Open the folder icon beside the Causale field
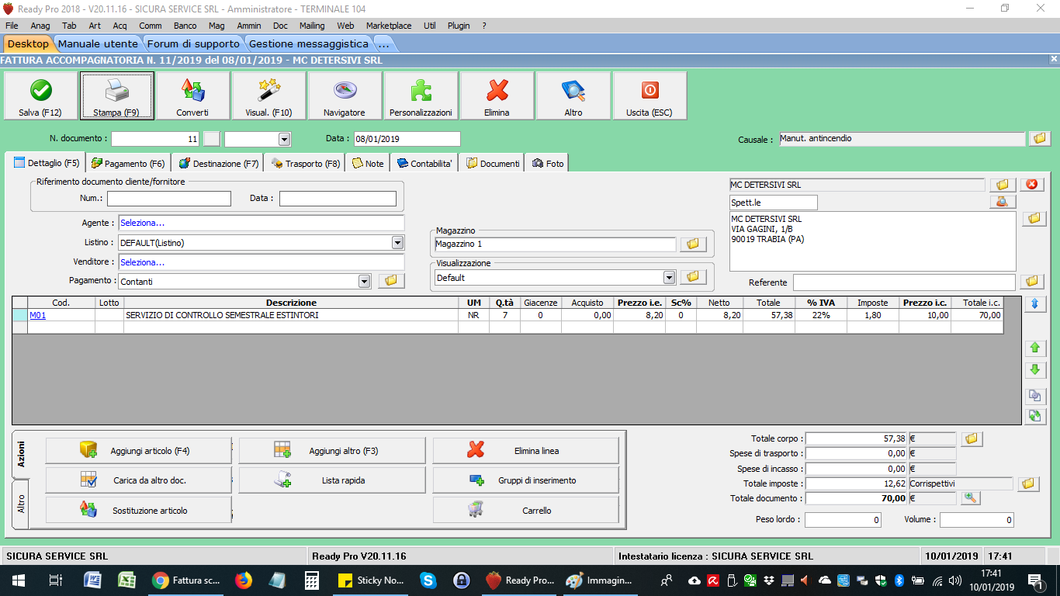The width and height of the screenshot is (1060, 596). tap(1039, 139)
